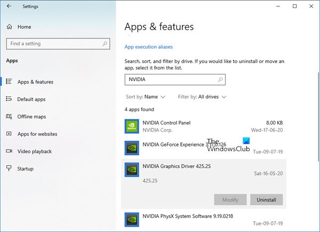Focus the Find a setting field
This screenshot has height=232, width=320.
[58, 44]
